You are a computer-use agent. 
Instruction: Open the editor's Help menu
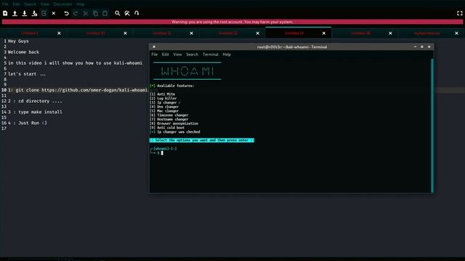[81, 4]
